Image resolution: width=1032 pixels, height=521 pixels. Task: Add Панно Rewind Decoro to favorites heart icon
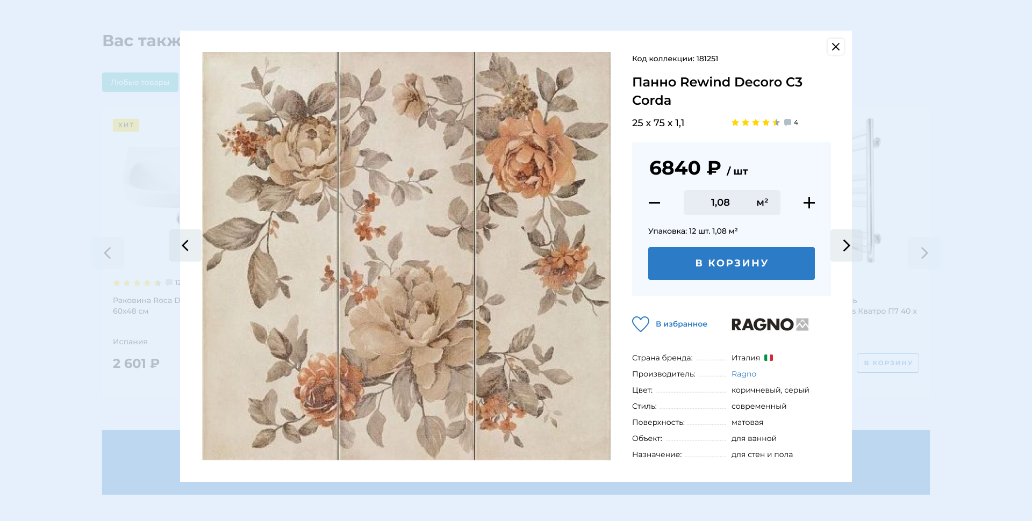tap(640, 324)
